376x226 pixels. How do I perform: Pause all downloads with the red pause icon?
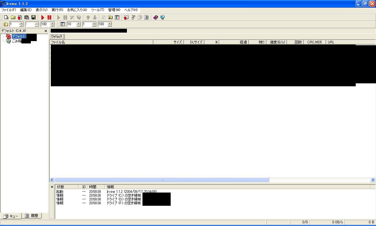click(49, 18)
